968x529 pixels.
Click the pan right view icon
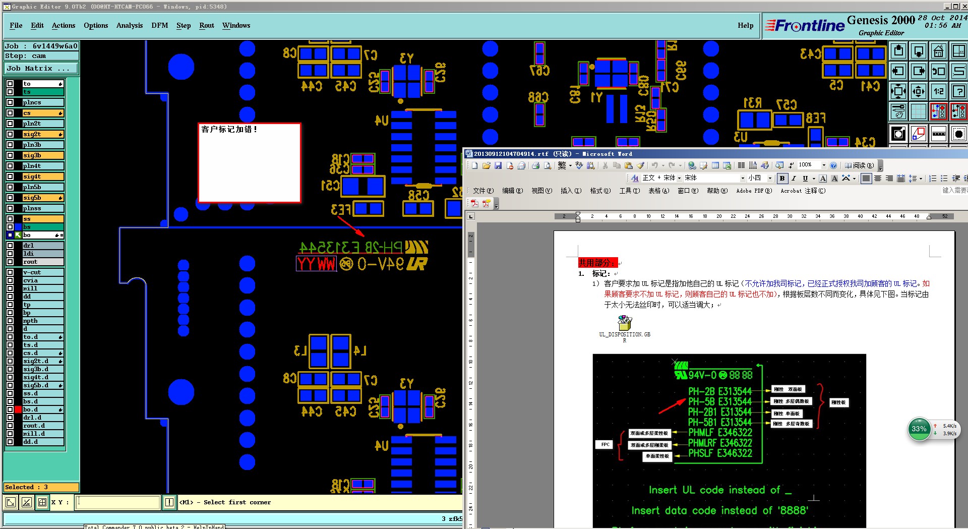919,71
